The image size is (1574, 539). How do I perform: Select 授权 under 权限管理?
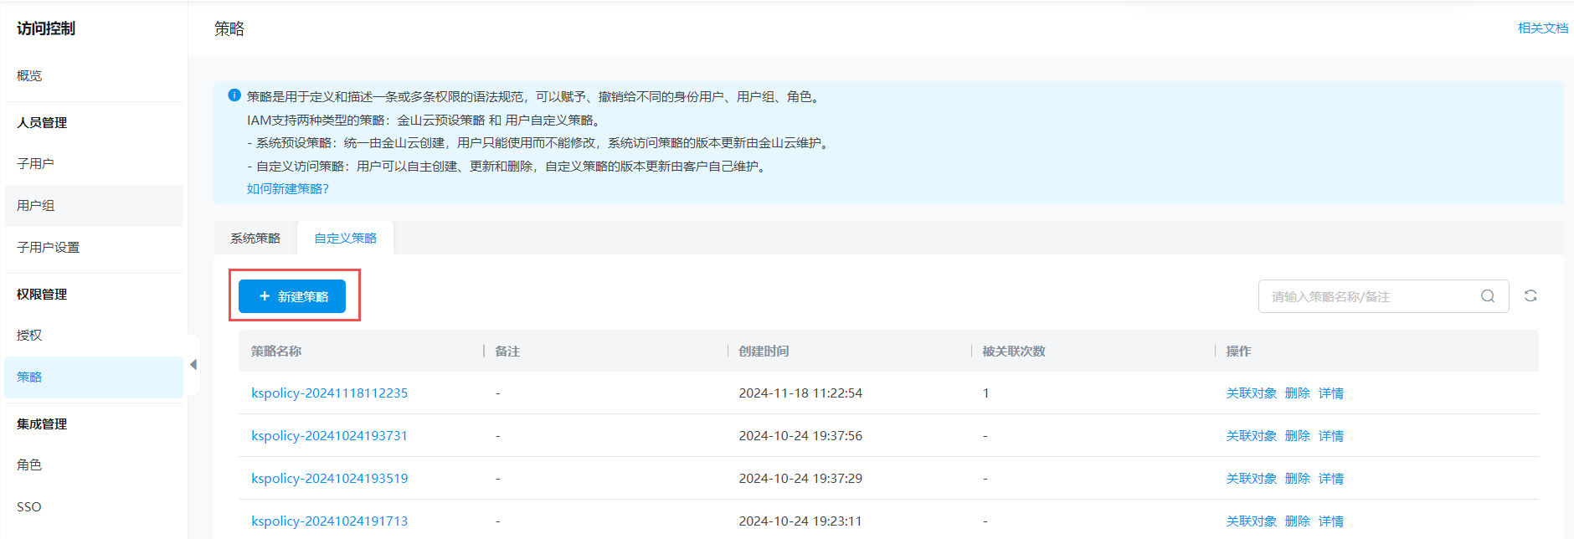[29, 336]
